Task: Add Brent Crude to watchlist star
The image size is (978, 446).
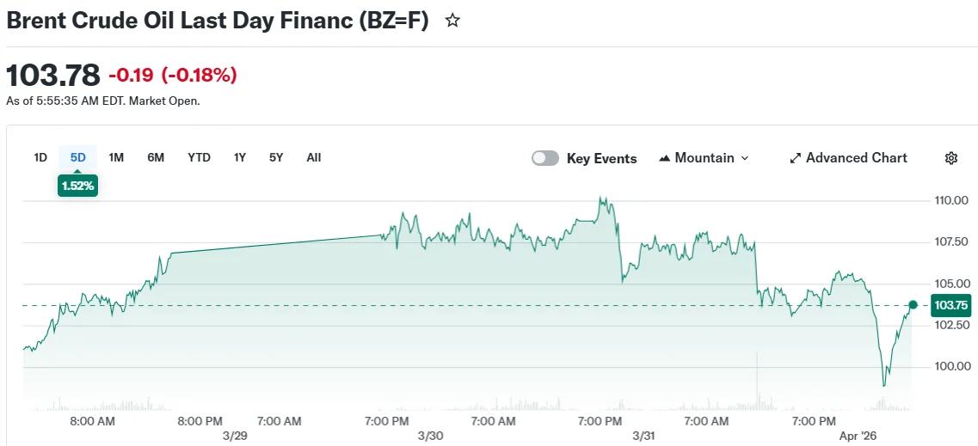Action: (452, 21)
